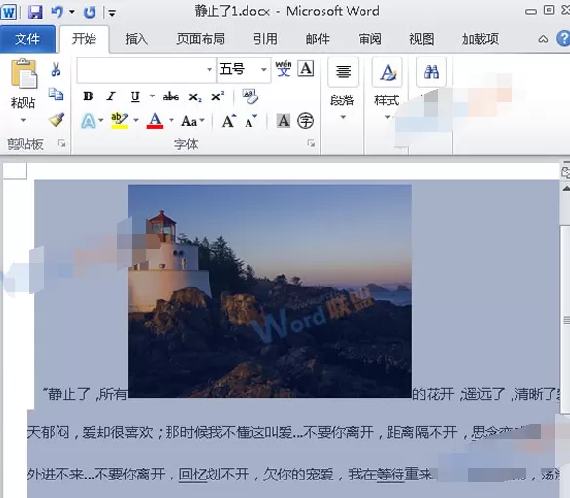Open Customize Quick Access Toolbar dropdown
Screen dimensions: 570x498
coord(112,14)
